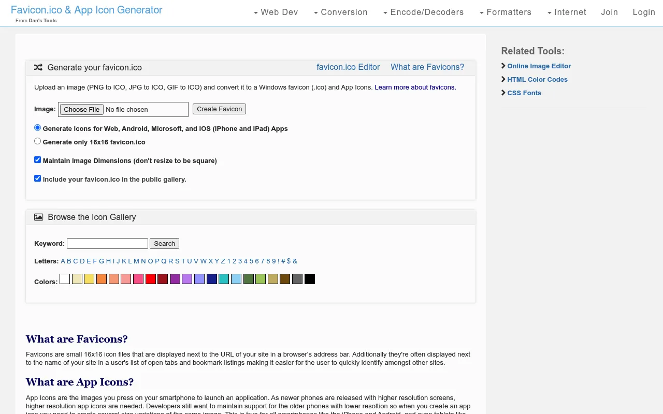Pick the bright red color swatch

coord(151,279)
